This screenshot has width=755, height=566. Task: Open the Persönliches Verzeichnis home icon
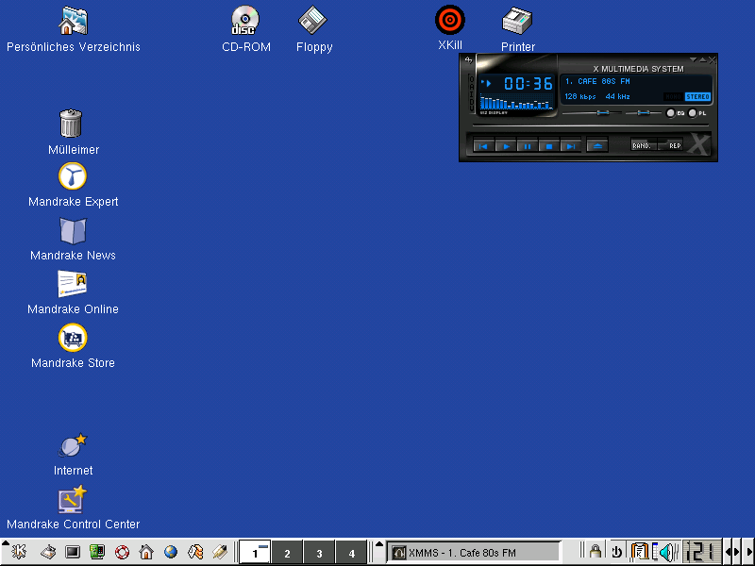click(x=74, y=29)
